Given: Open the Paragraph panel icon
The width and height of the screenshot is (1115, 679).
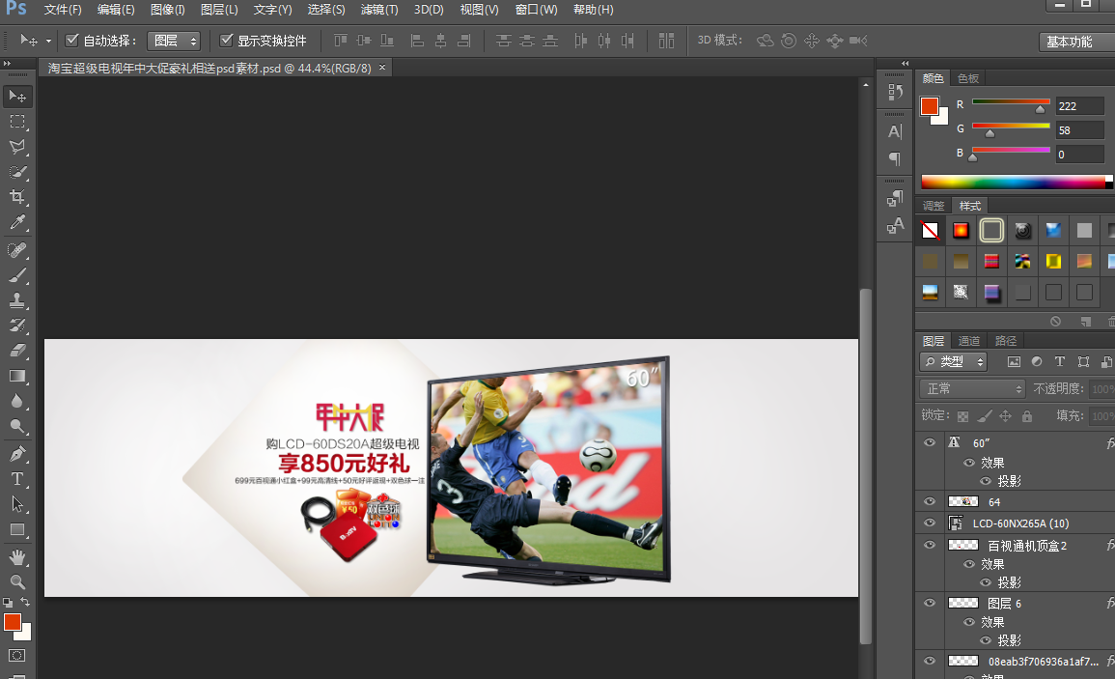Looking at the screenshot, I should [895, 158].
